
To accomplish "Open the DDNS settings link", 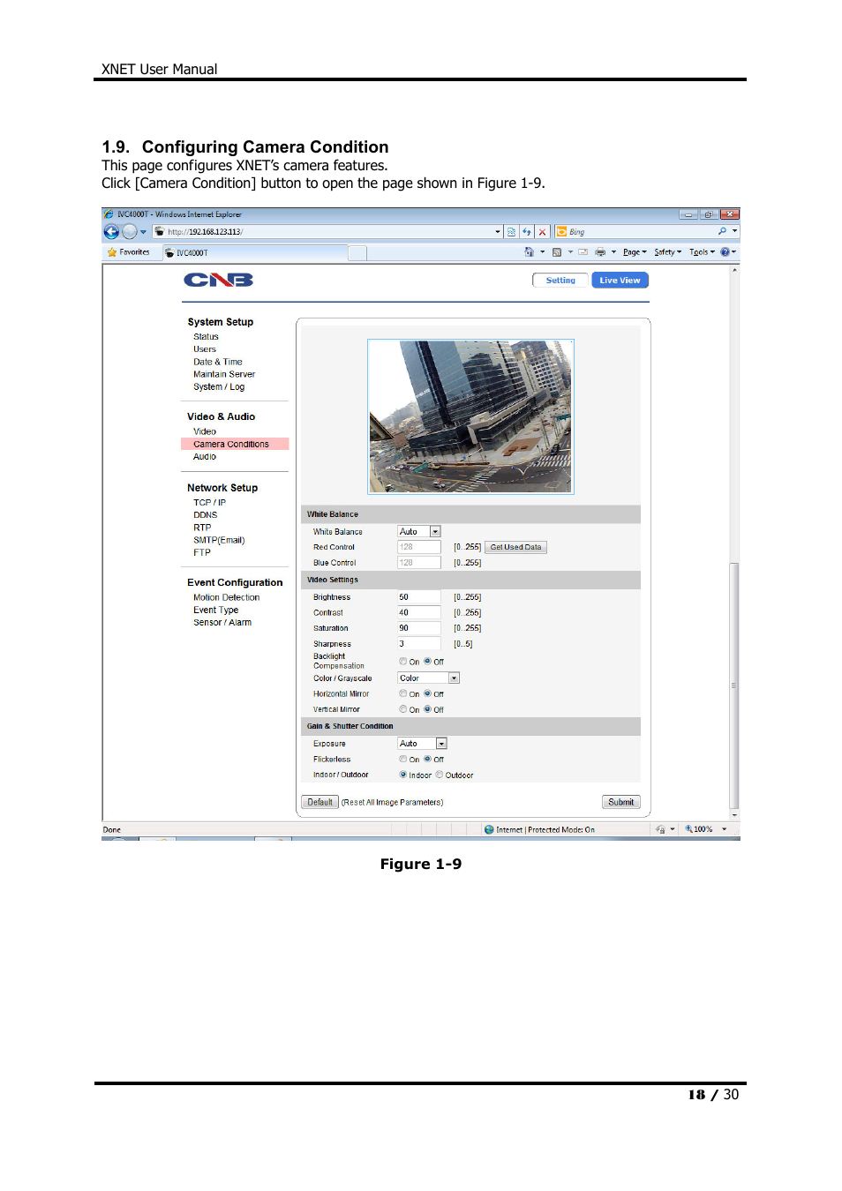I will (206, 515).
